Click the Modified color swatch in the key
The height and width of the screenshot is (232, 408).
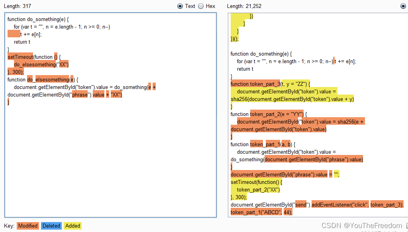(27, 226)
